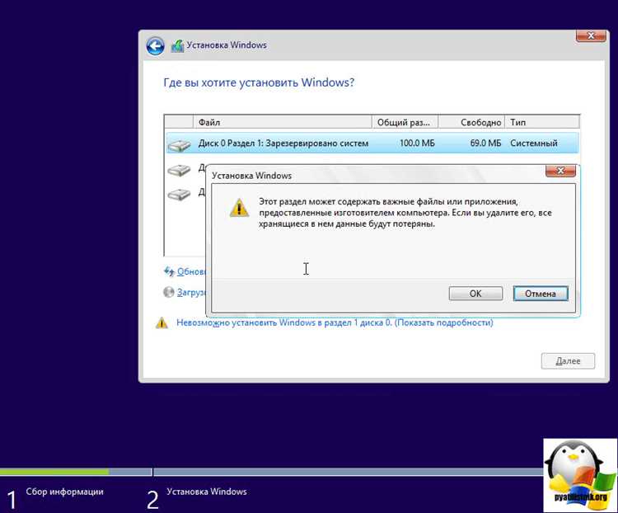Show details of the cannot install Windows warning

point(335,322)
